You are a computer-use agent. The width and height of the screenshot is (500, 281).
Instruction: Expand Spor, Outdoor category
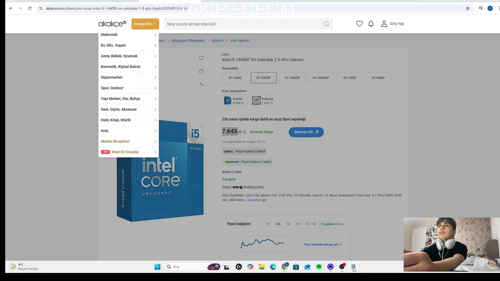pyautogui.click(x=129, y=88)
